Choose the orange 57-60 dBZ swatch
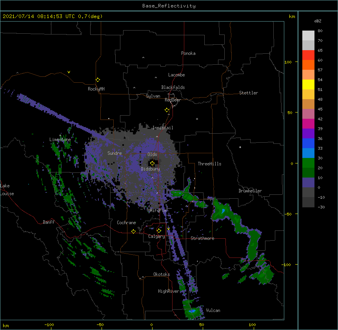Screen dimensions: 338x330 tap(308, 65)
